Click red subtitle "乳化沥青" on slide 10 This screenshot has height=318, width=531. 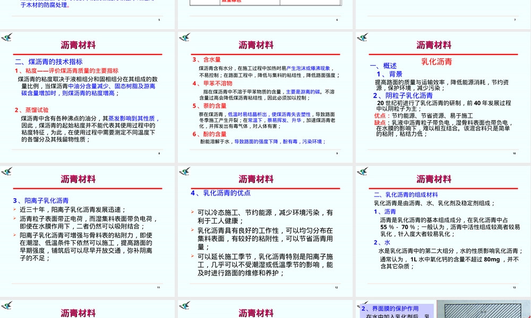pos(436,61)
